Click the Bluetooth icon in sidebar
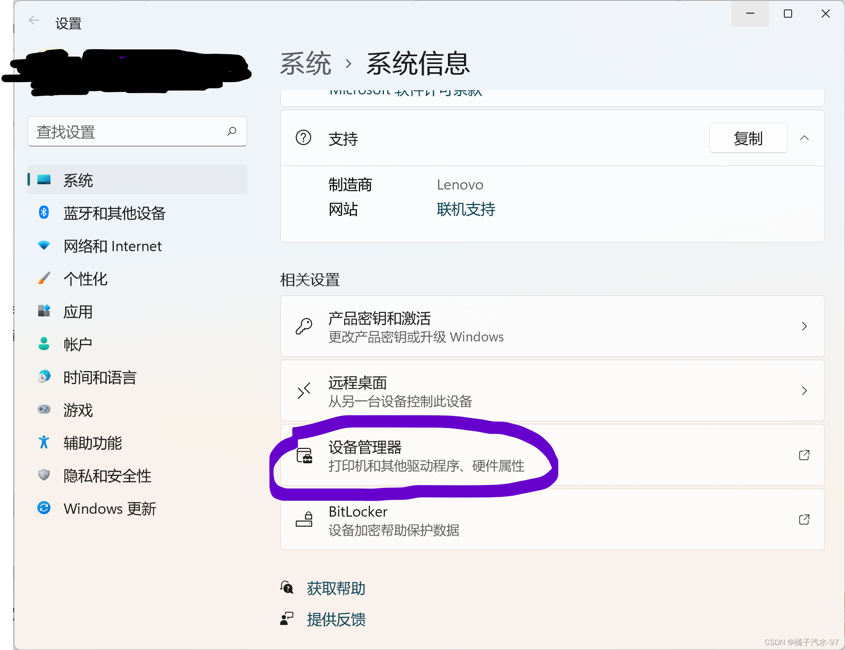Screen dimensions: 845x650 [43, 213]
